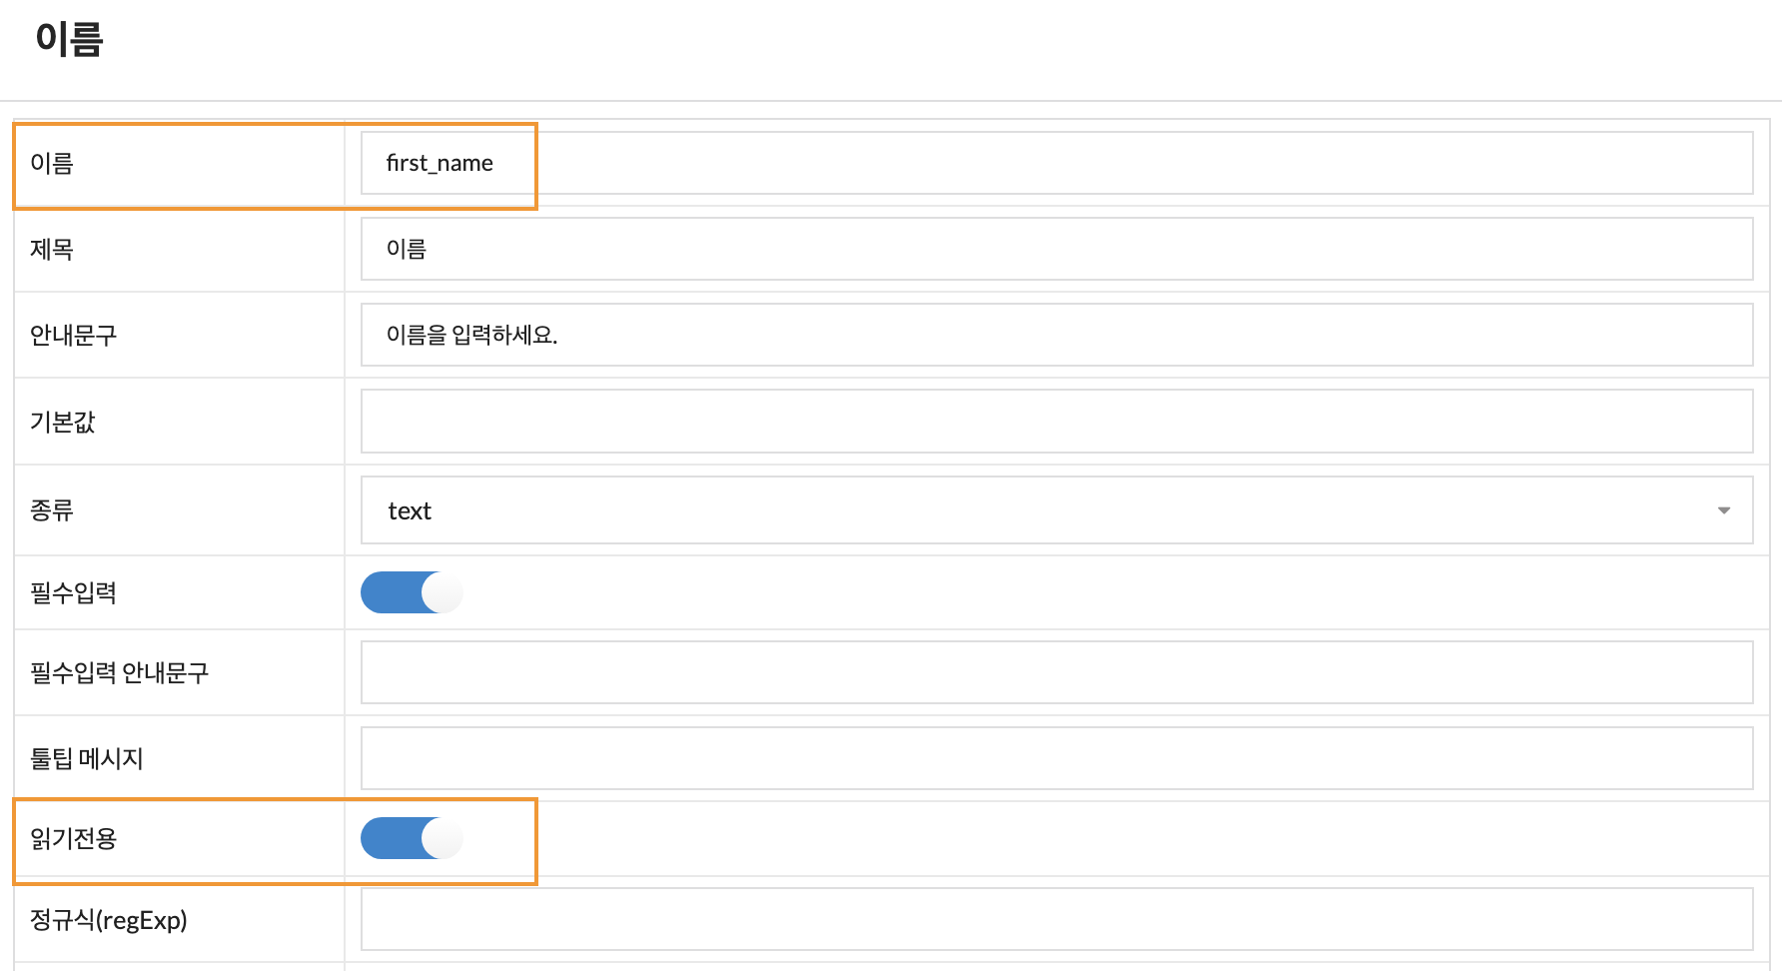This screenshot has width=1782, height=971.
Task: Click the 제목 input field with 이름
Action: click(1057, 249)
